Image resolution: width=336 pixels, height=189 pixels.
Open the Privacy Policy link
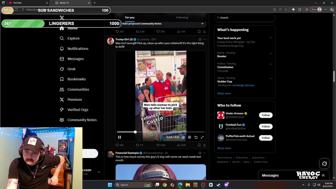(x=242, y=158)
